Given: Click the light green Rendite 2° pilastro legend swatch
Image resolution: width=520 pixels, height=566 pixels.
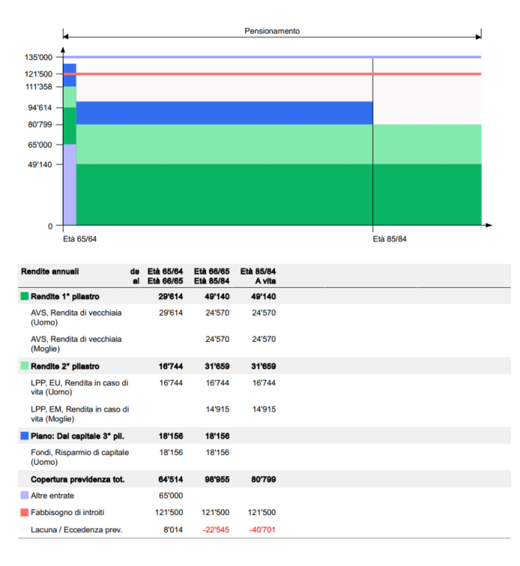Looking at the screenshot, I should 25,366.
